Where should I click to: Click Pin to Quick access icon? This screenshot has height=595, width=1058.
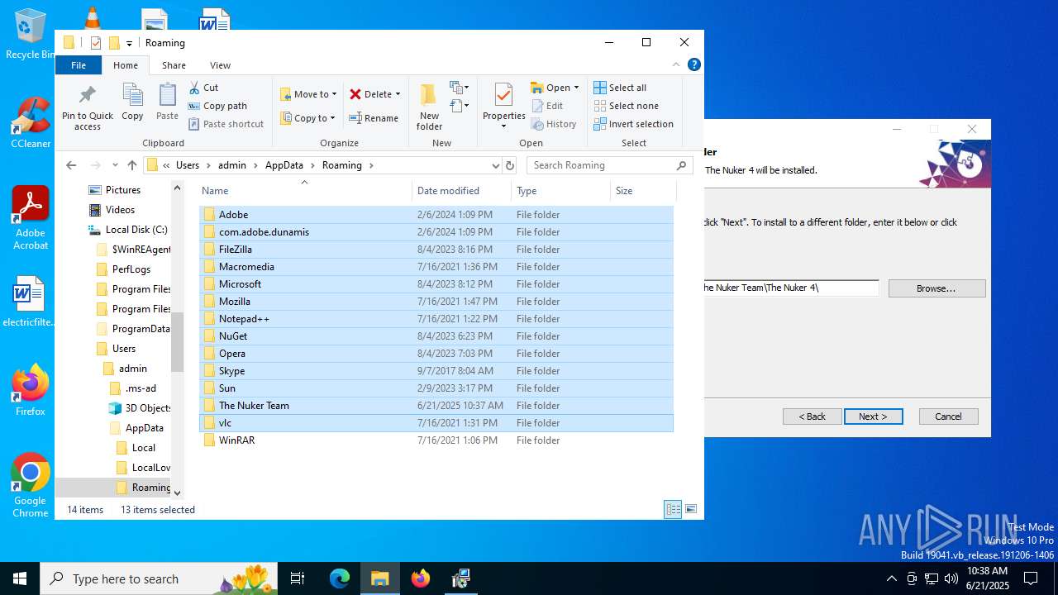pyautogui.click(x=87, y=94)
